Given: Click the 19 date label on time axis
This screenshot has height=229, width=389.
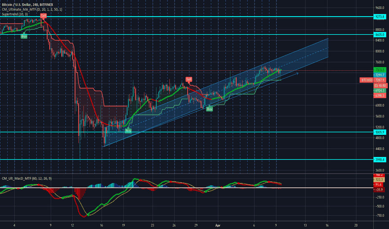Looking at the screenshot, I should click(123, 225).
